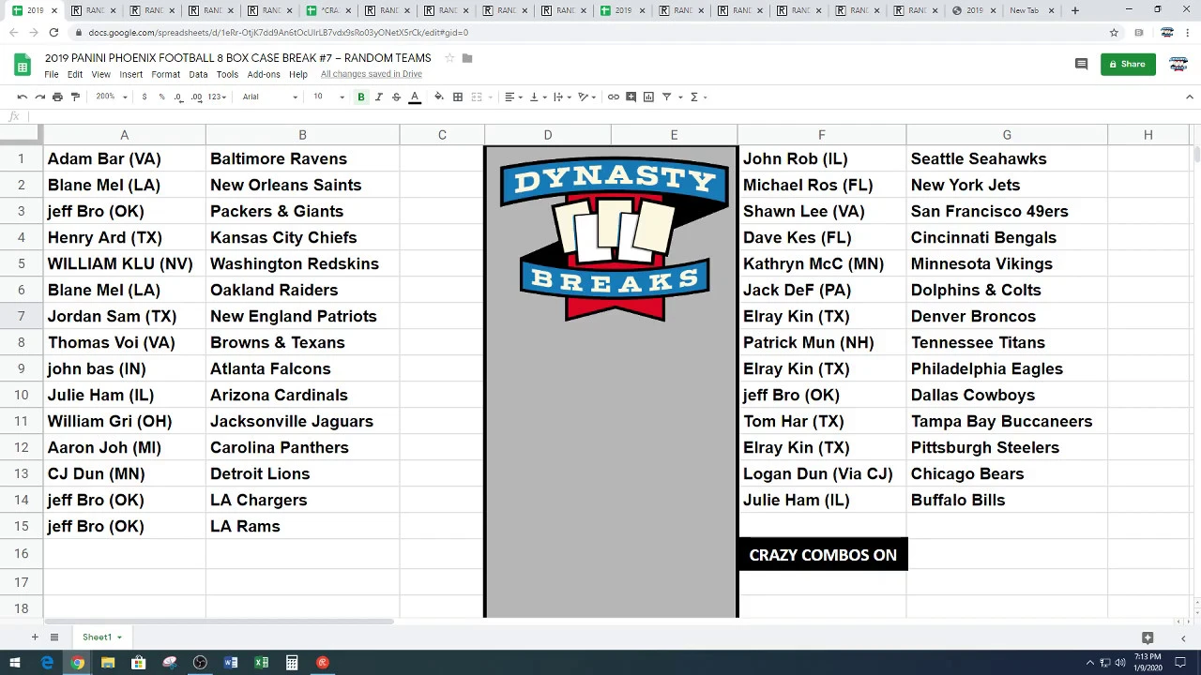This screenshot has height=675, width=1201.
Task: Move document to a folder
Action: 467,58
